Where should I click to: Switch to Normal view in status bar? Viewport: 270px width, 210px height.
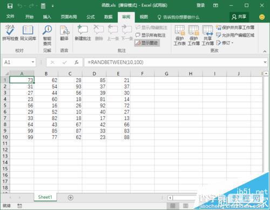click(x=173, y=206)
